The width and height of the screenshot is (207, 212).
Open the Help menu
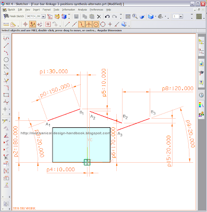108,10
